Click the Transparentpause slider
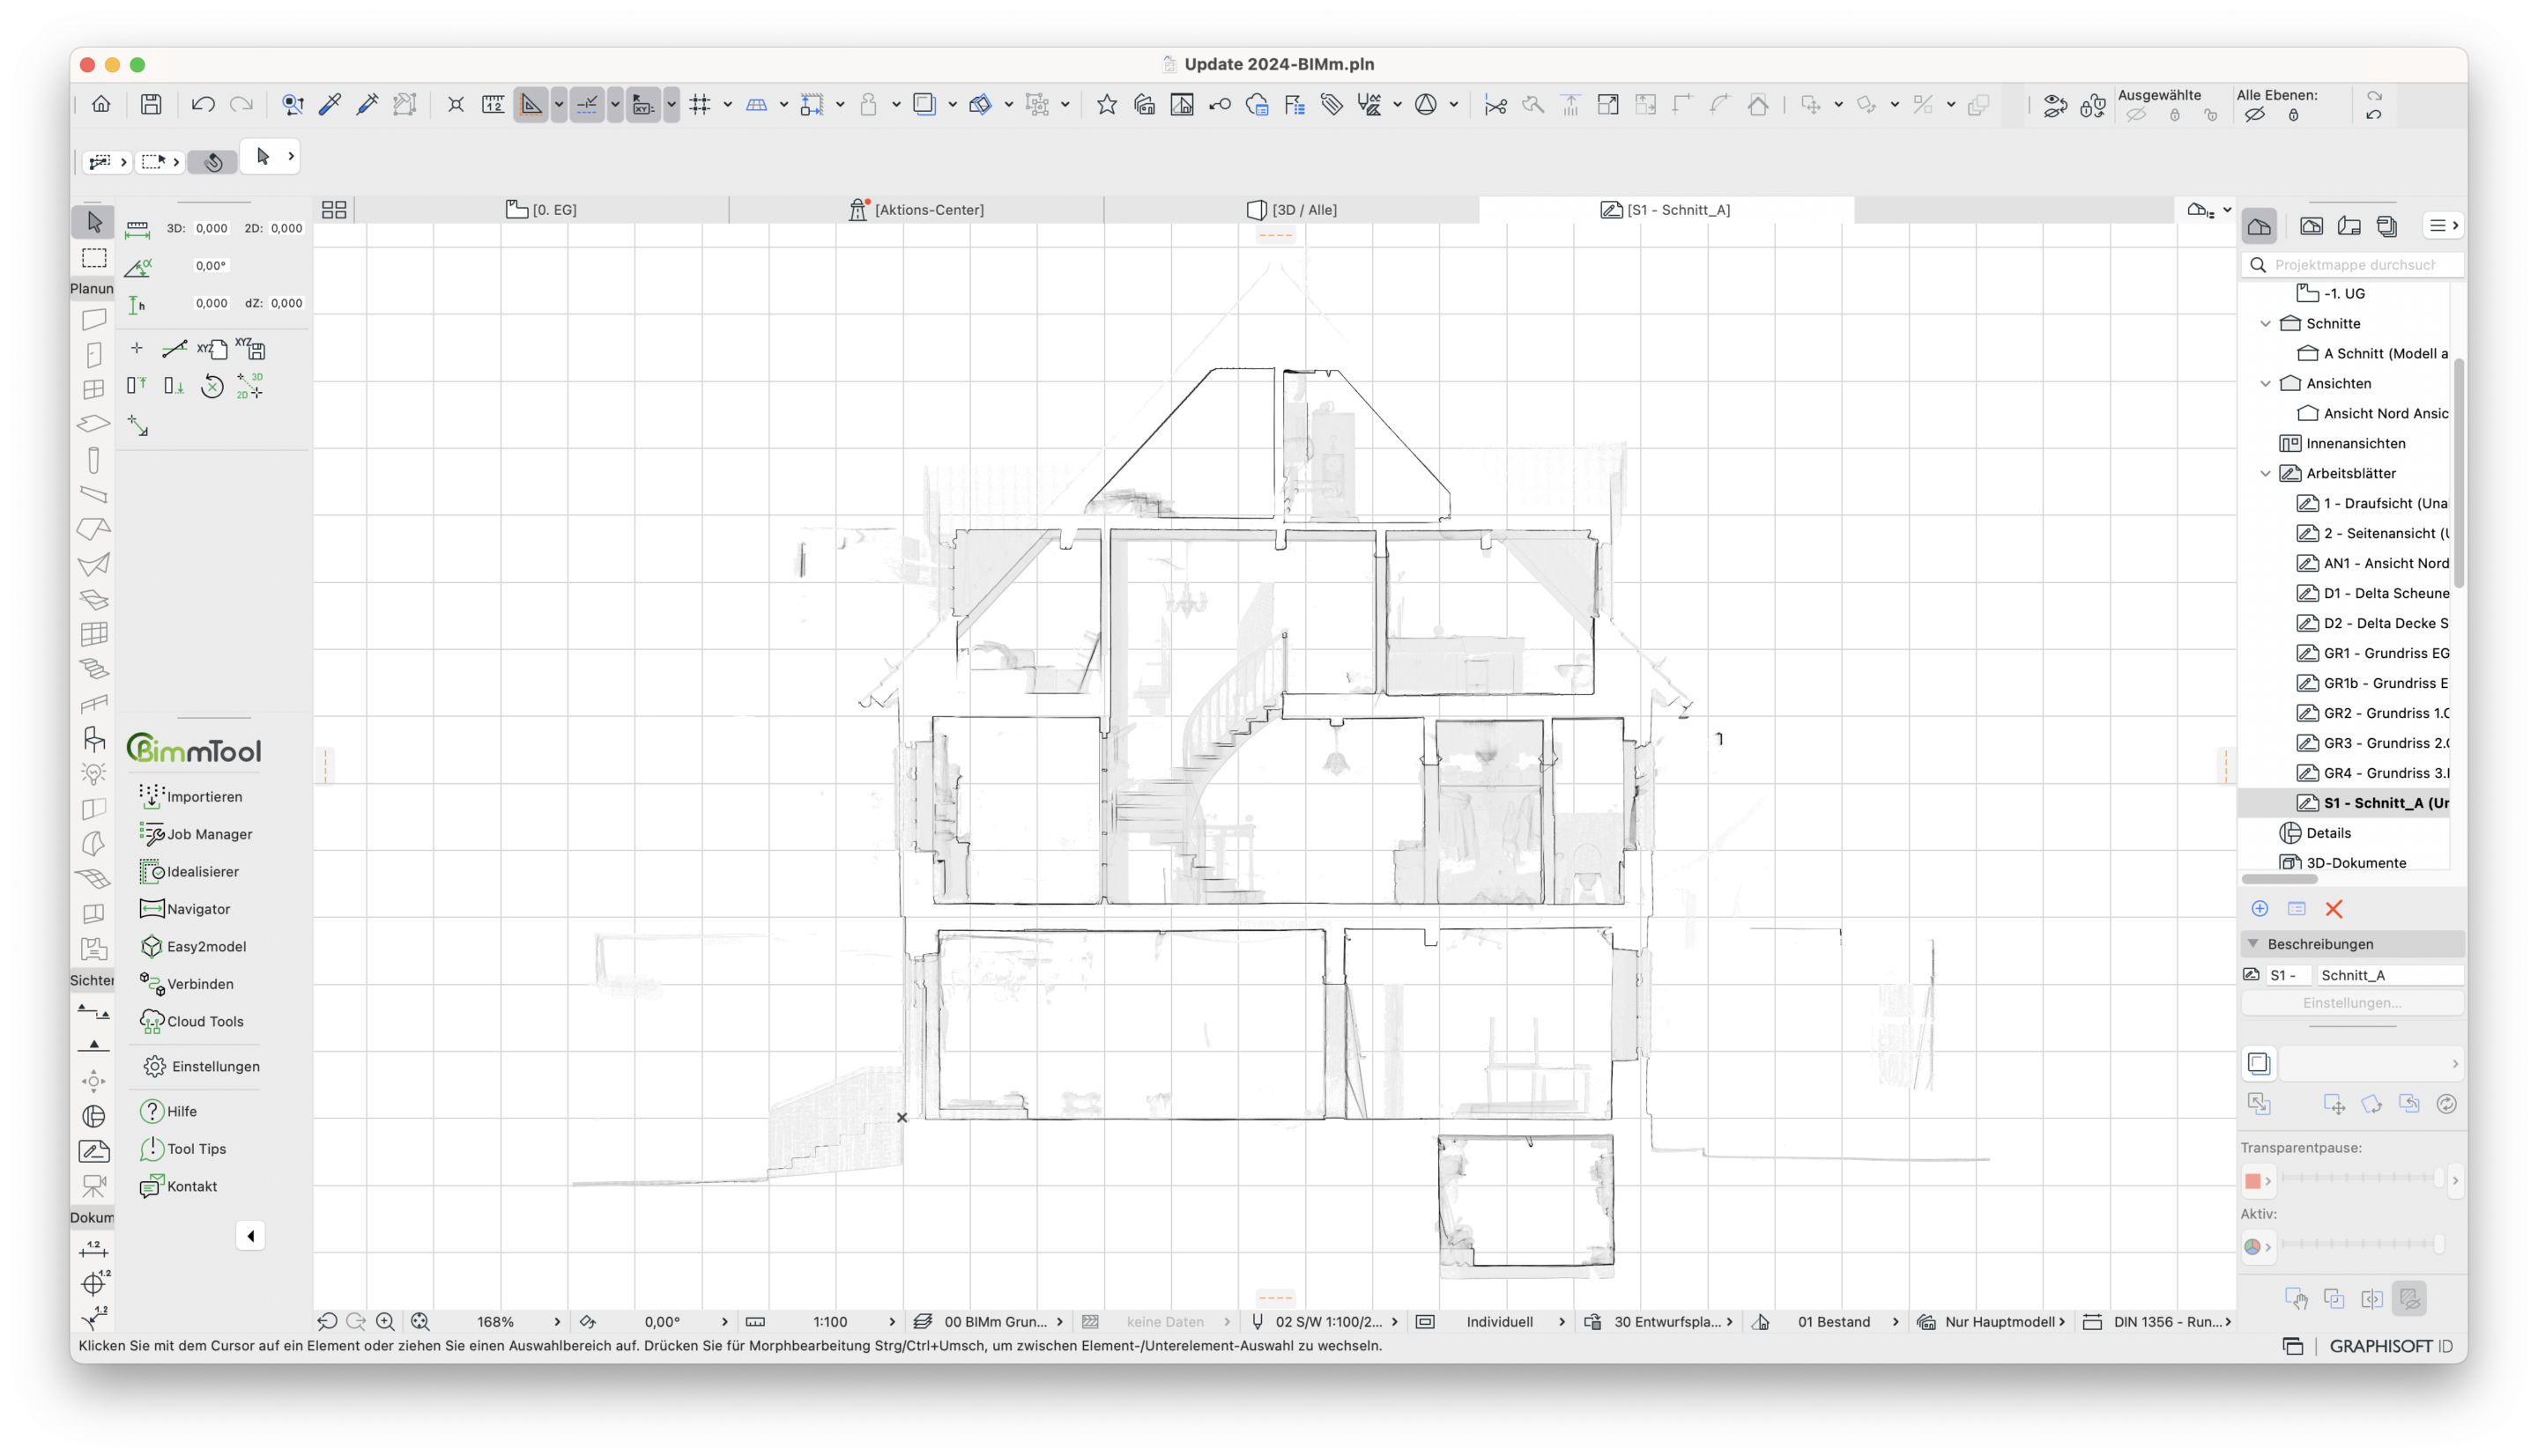This screenshot has height=1456, width=2538. (2362, 1178)
